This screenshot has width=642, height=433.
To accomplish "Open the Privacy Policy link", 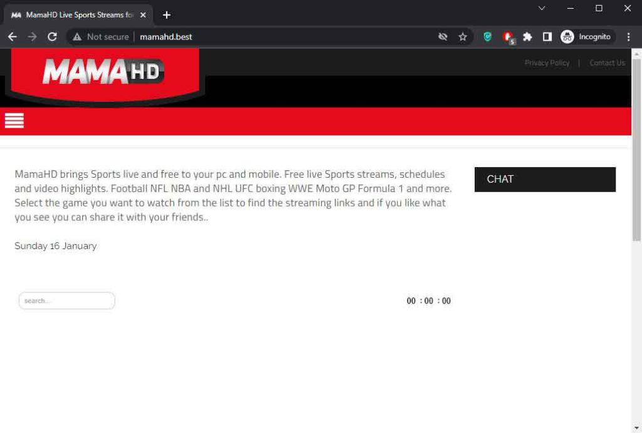I will click(x=547, y=63).
